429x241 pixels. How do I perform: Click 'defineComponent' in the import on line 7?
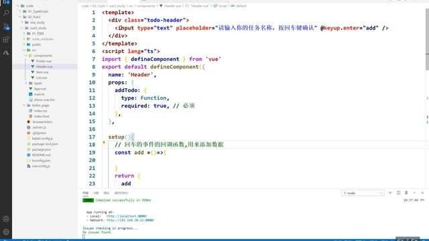tap(155, 59)
